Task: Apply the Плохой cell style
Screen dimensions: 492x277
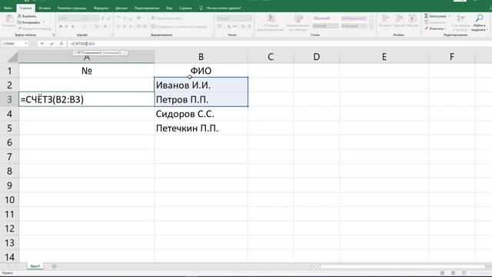Action: coord(325,25)
